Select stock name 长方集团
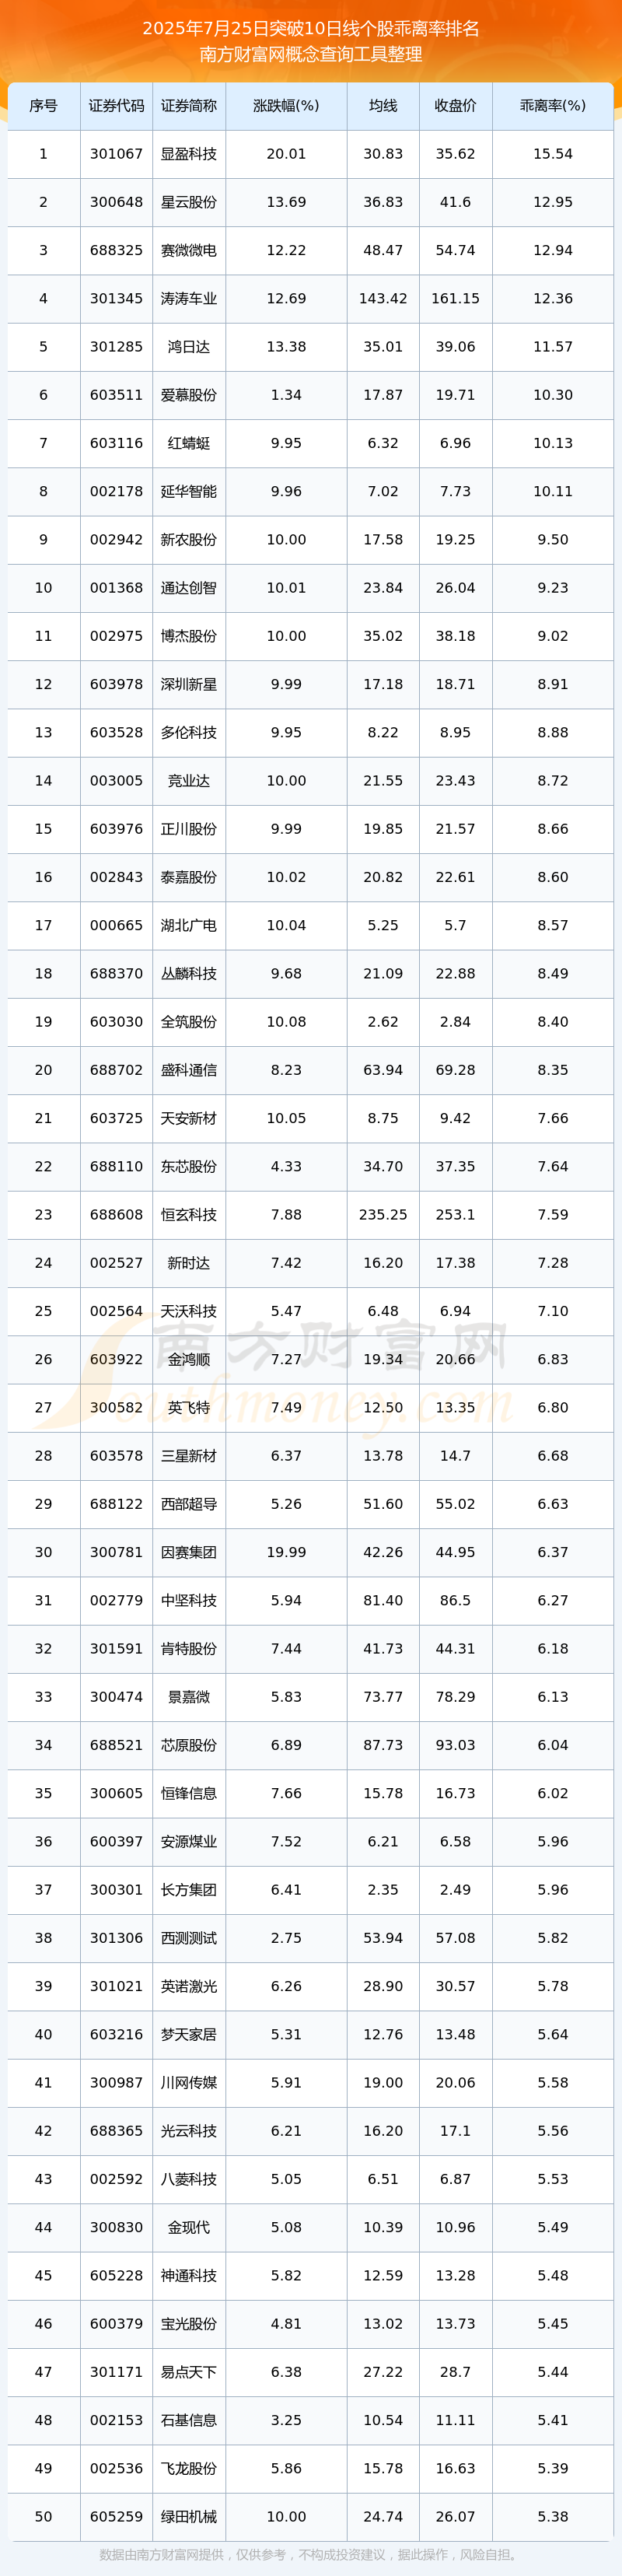 pos(189,1890)
